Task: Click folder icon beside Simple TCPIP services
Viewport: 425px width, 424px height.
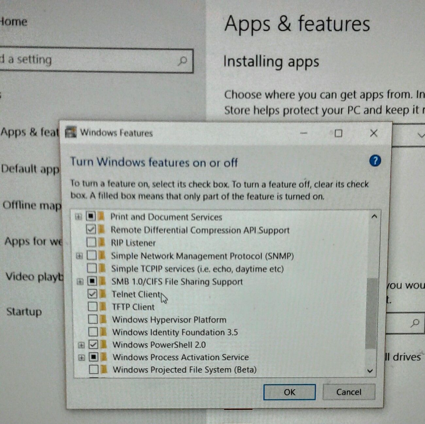Action: coord(102,268)
